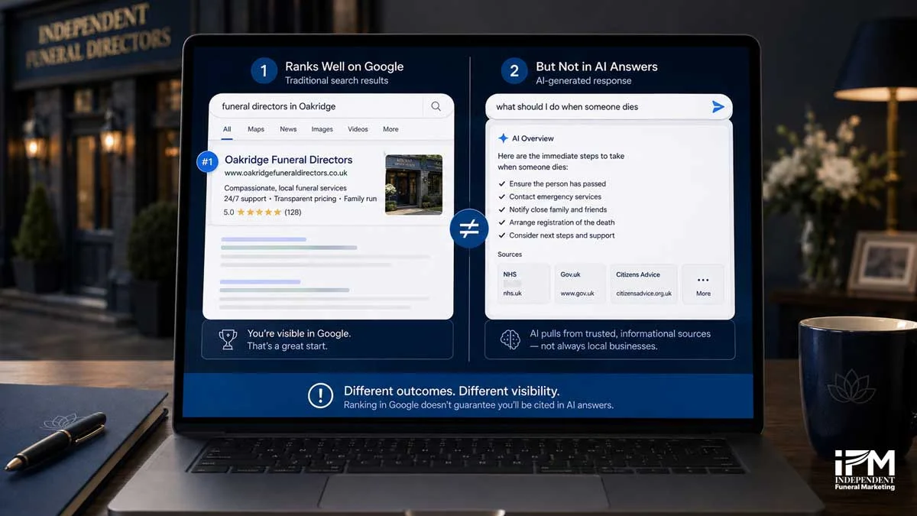The height and width of the screenshot is (516, 917).
Task: Click the three-dots More sources icon
Action: (x=703, y=280)
